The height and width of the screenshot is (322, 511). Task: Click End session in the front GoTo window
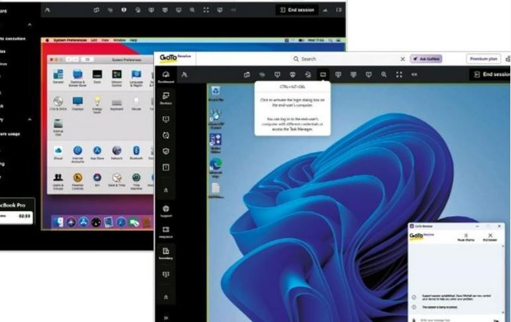[491, 74]
